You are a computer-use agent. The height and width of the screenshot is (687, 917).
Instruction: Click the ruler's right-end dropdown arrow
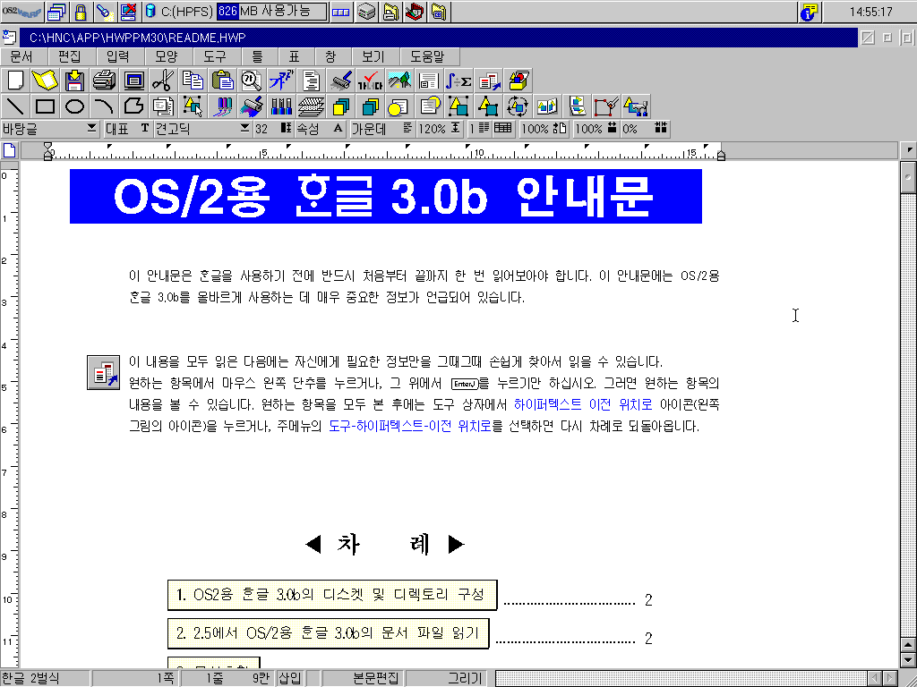pos(908,150)
